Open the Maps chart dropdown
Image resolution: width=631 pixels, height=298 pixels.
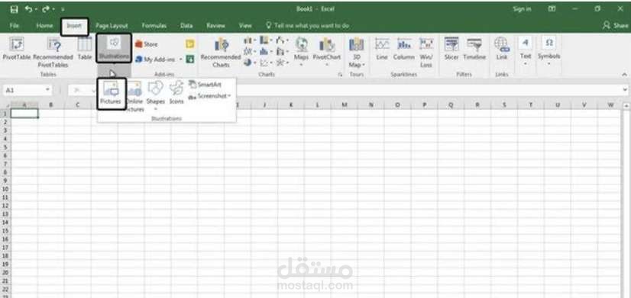pos(301,51)
